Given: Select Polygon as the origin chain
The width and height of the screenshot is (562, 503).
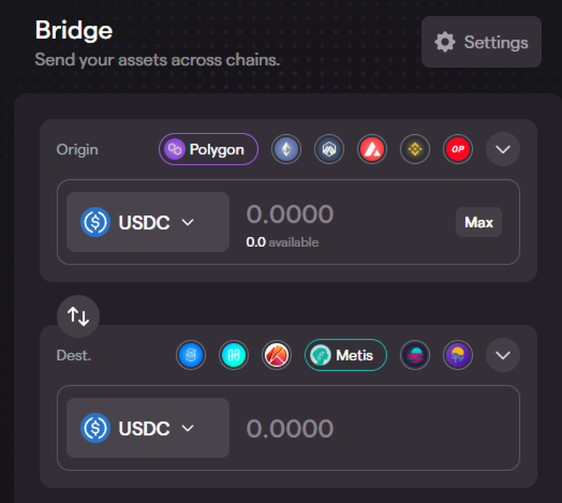Looking at the screenshot, I should [x=208, y=149].
